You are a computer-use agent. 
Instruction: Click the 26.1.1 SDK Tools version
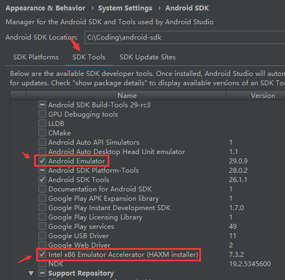(238, 180)
